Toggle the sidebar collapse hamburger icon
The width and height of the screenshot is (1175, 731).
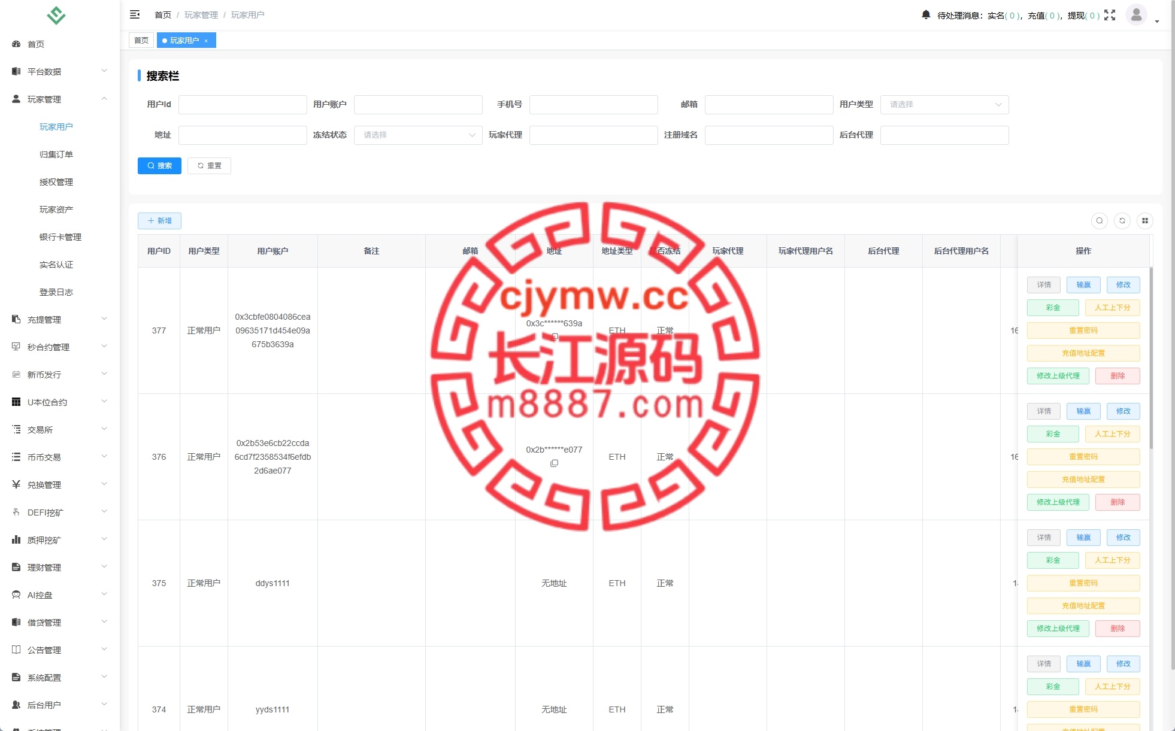[x=135, y=14]
